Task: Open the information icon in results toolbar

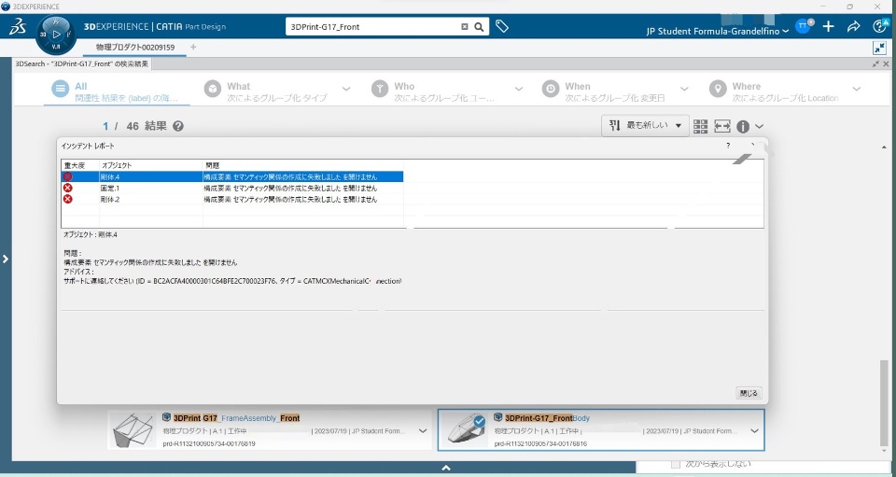Action: click(743, 127)
